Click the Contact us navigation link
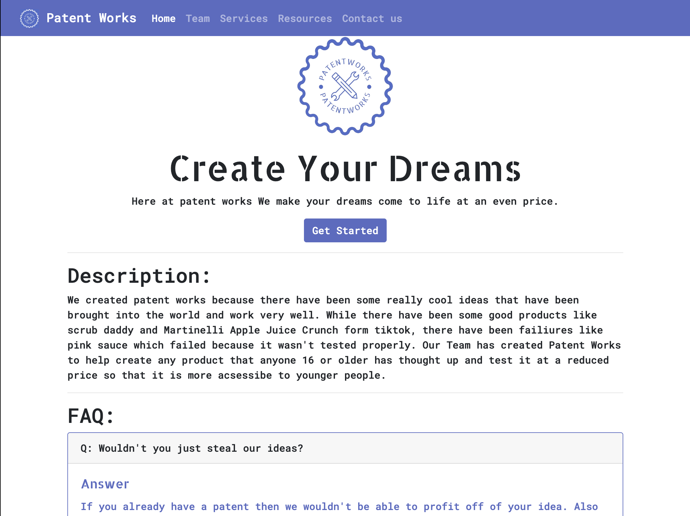The width and height of the screenshot is (690, 516). (x=372, y=18)
